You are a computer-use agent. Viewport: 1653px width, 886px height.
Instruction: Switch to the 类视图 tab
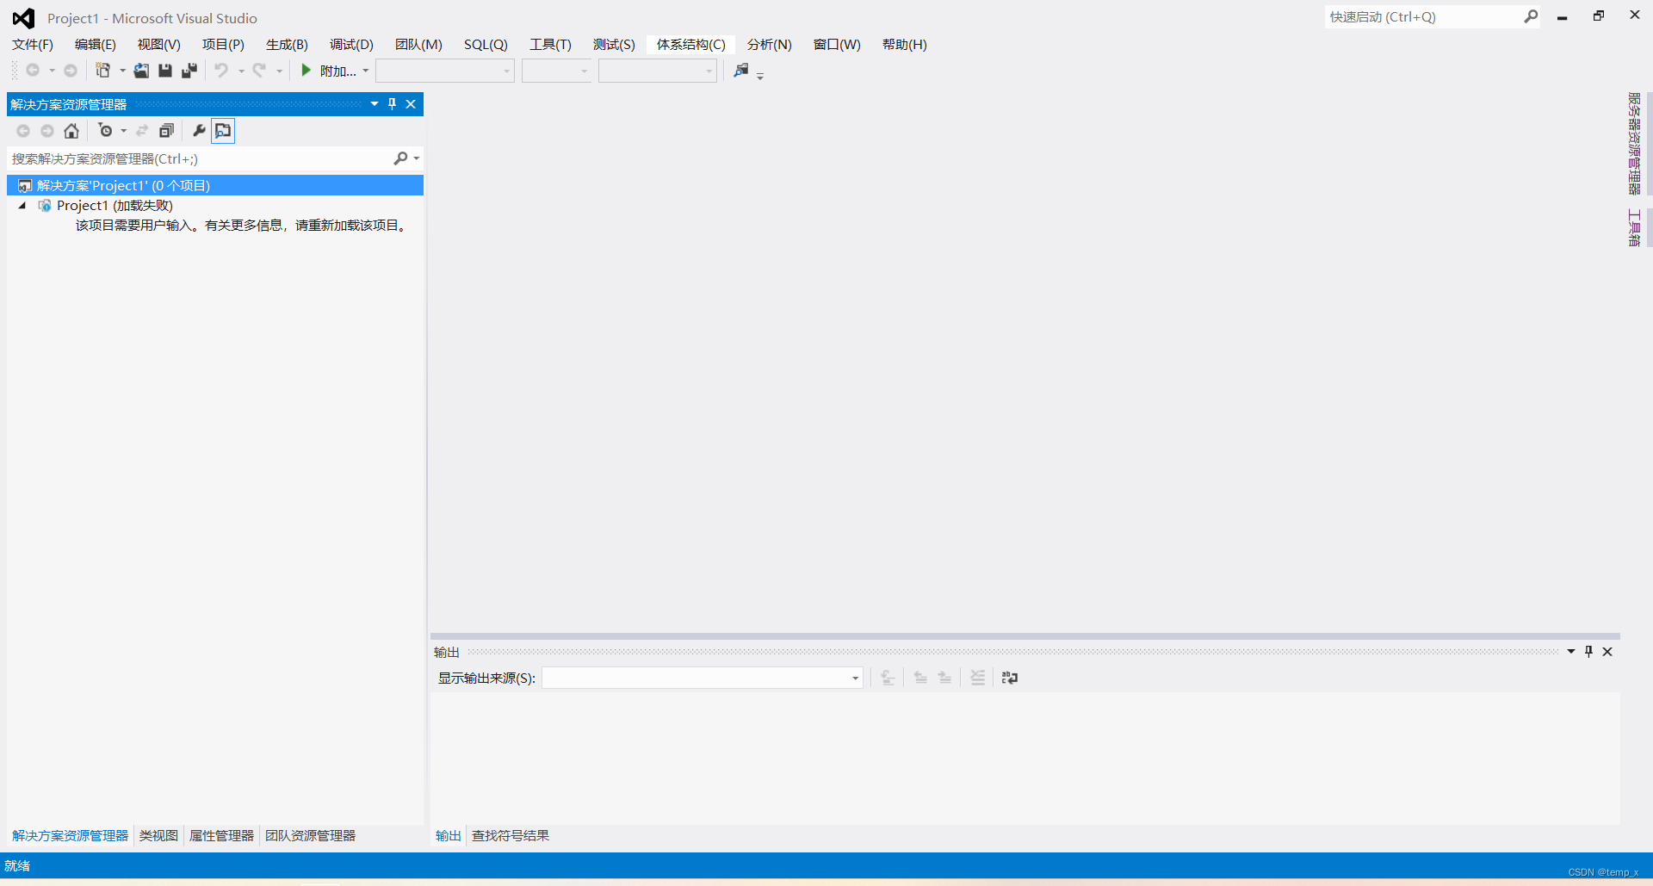point(158,836)
